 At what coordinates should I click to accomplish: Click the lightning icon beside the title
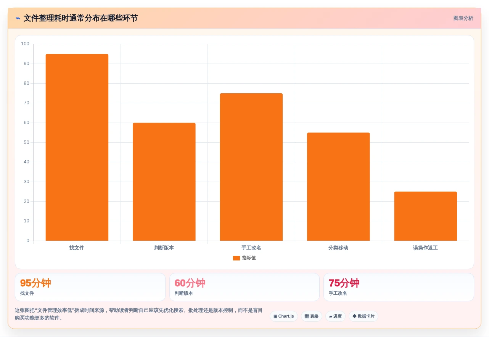[18, 18]
